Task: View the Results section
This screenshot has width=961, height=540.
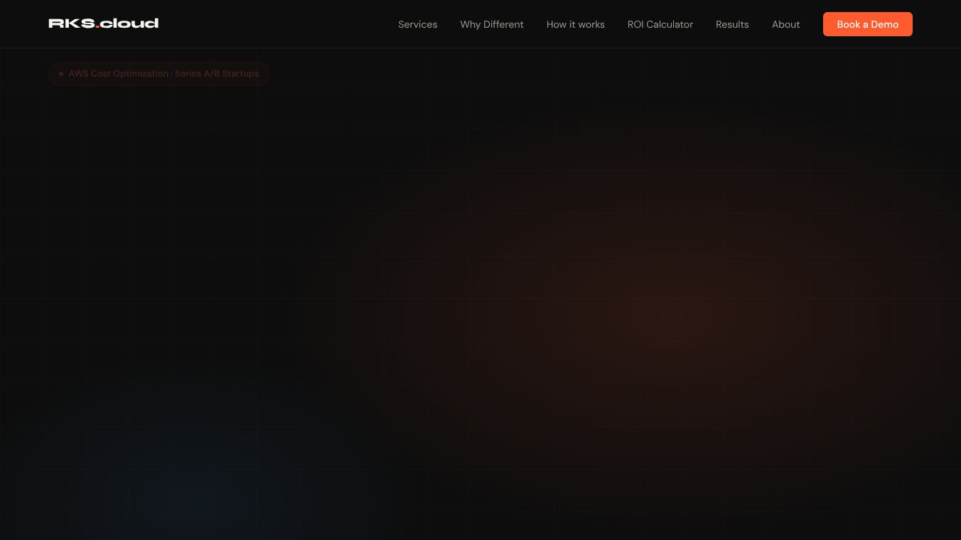Action: click(732, 24)
